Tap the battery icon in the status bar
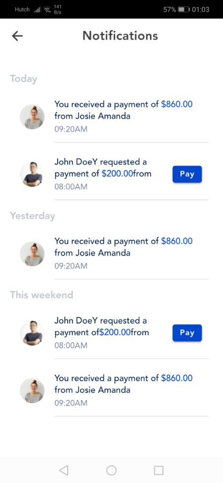This screenshot has height=483, width=223. [x=184, y=9]
